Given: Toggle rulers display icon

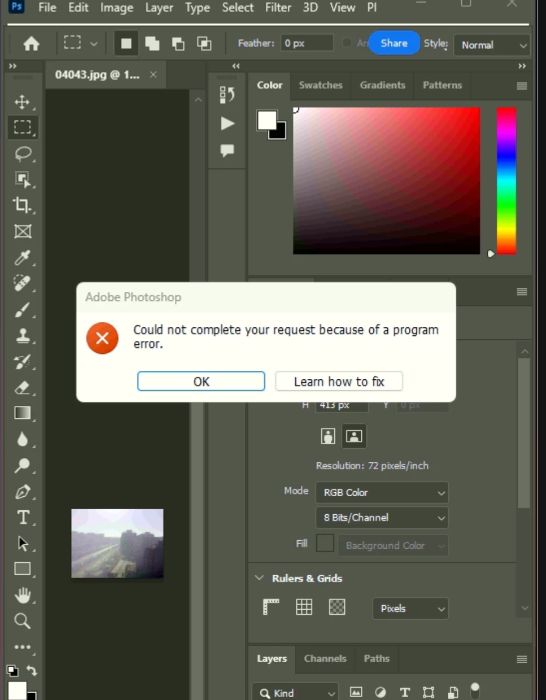Looking at the screenshot, I should pyautogui.click(x=271, y=607).
